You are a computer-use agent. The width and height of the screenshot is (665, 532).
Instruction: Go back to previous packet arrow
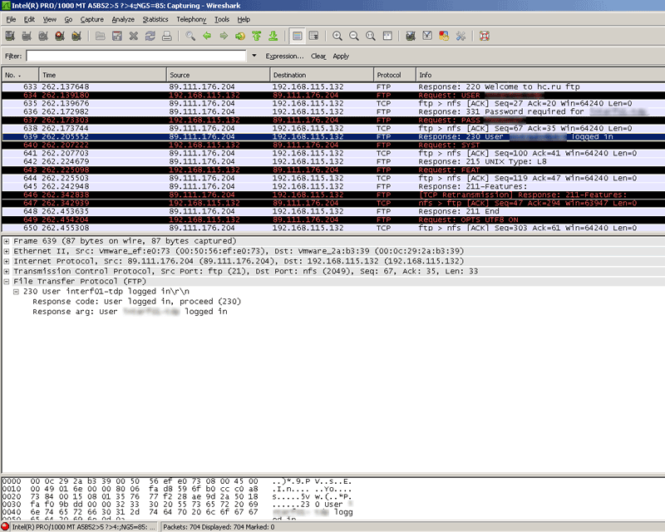click(206, 37)
